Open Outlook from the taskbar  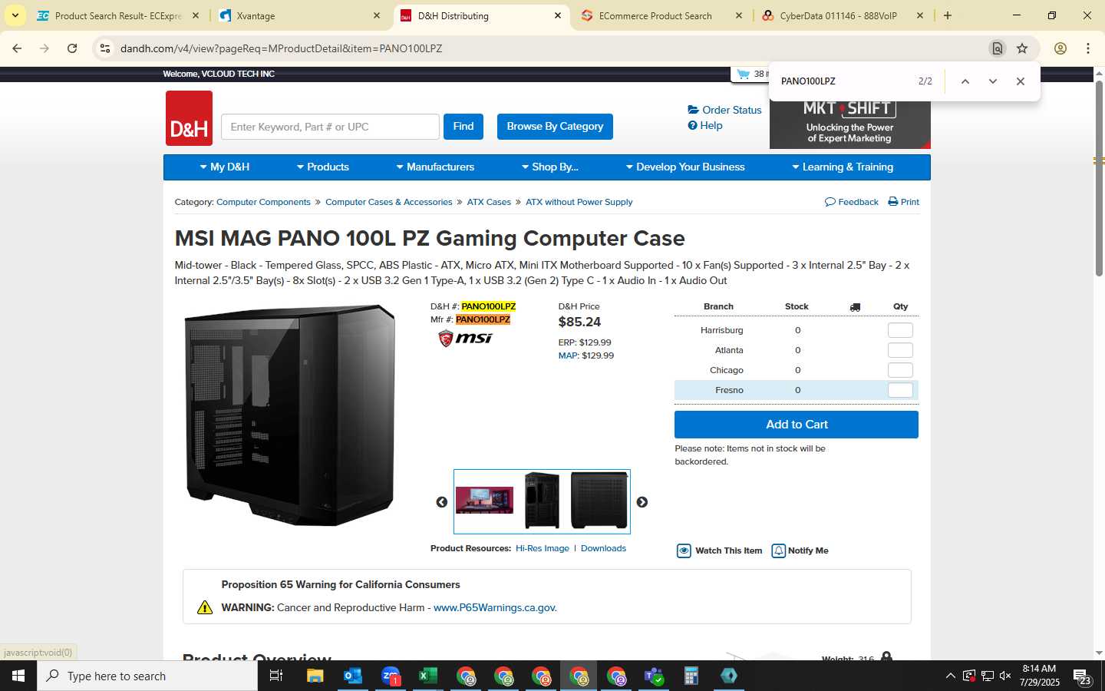[352, 676]
